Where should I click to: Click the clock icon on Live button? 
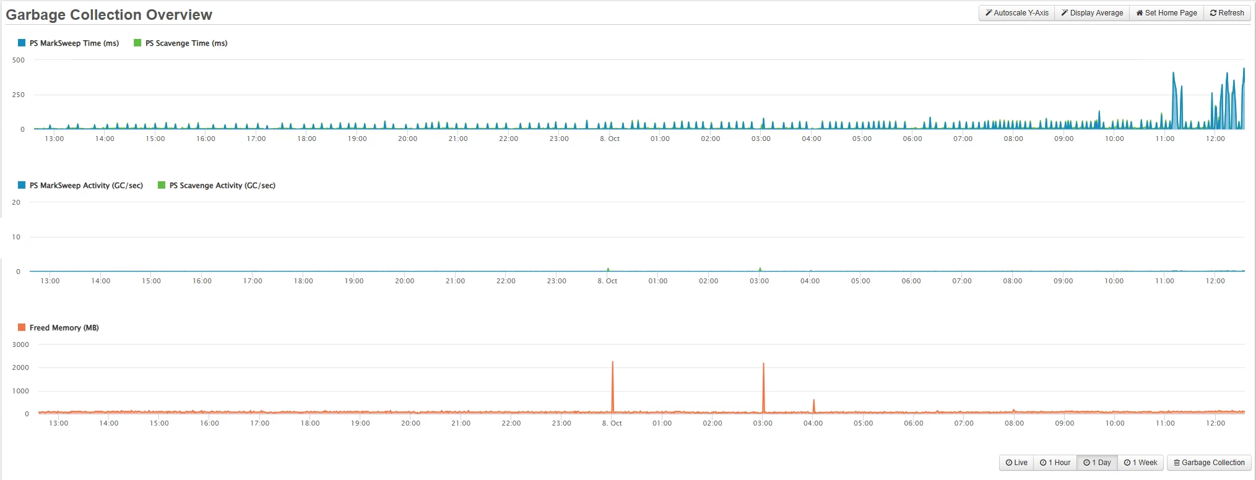[x=1009, y=463]
